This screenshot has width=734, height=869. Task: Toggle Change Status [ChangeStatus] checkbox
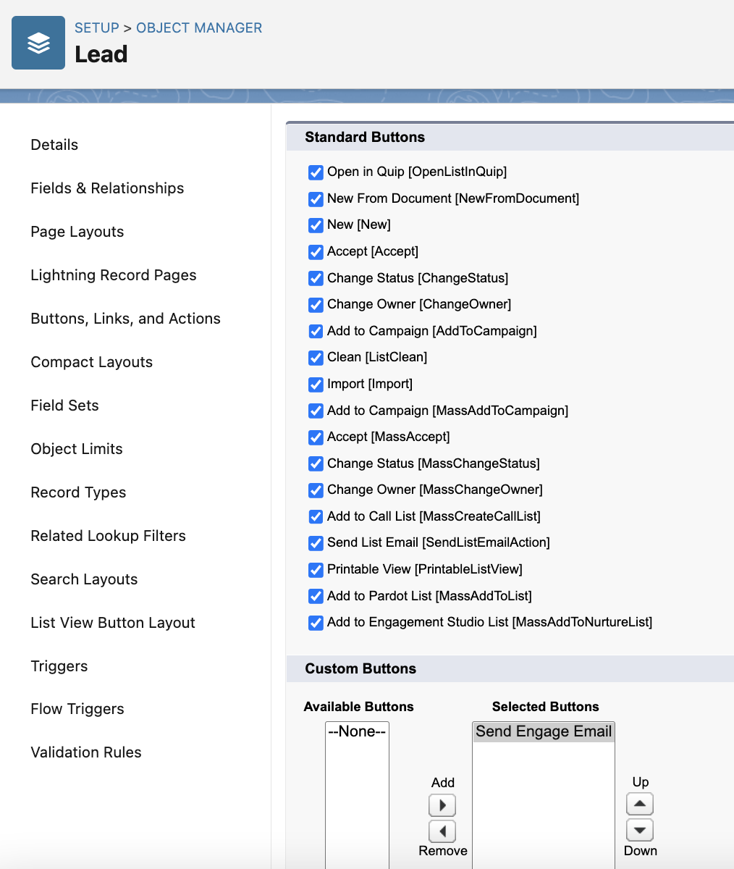pos(316,279)
